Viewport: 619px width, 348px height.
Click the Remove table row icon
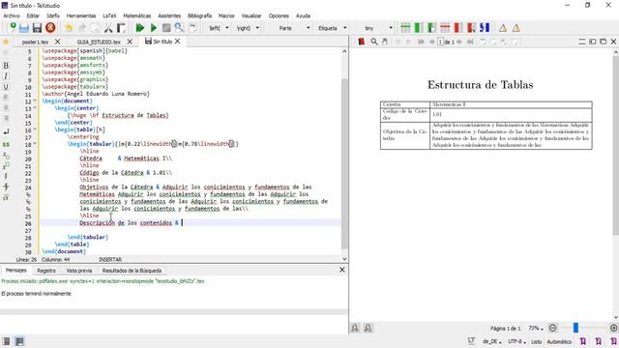click(x=445, y=28)
